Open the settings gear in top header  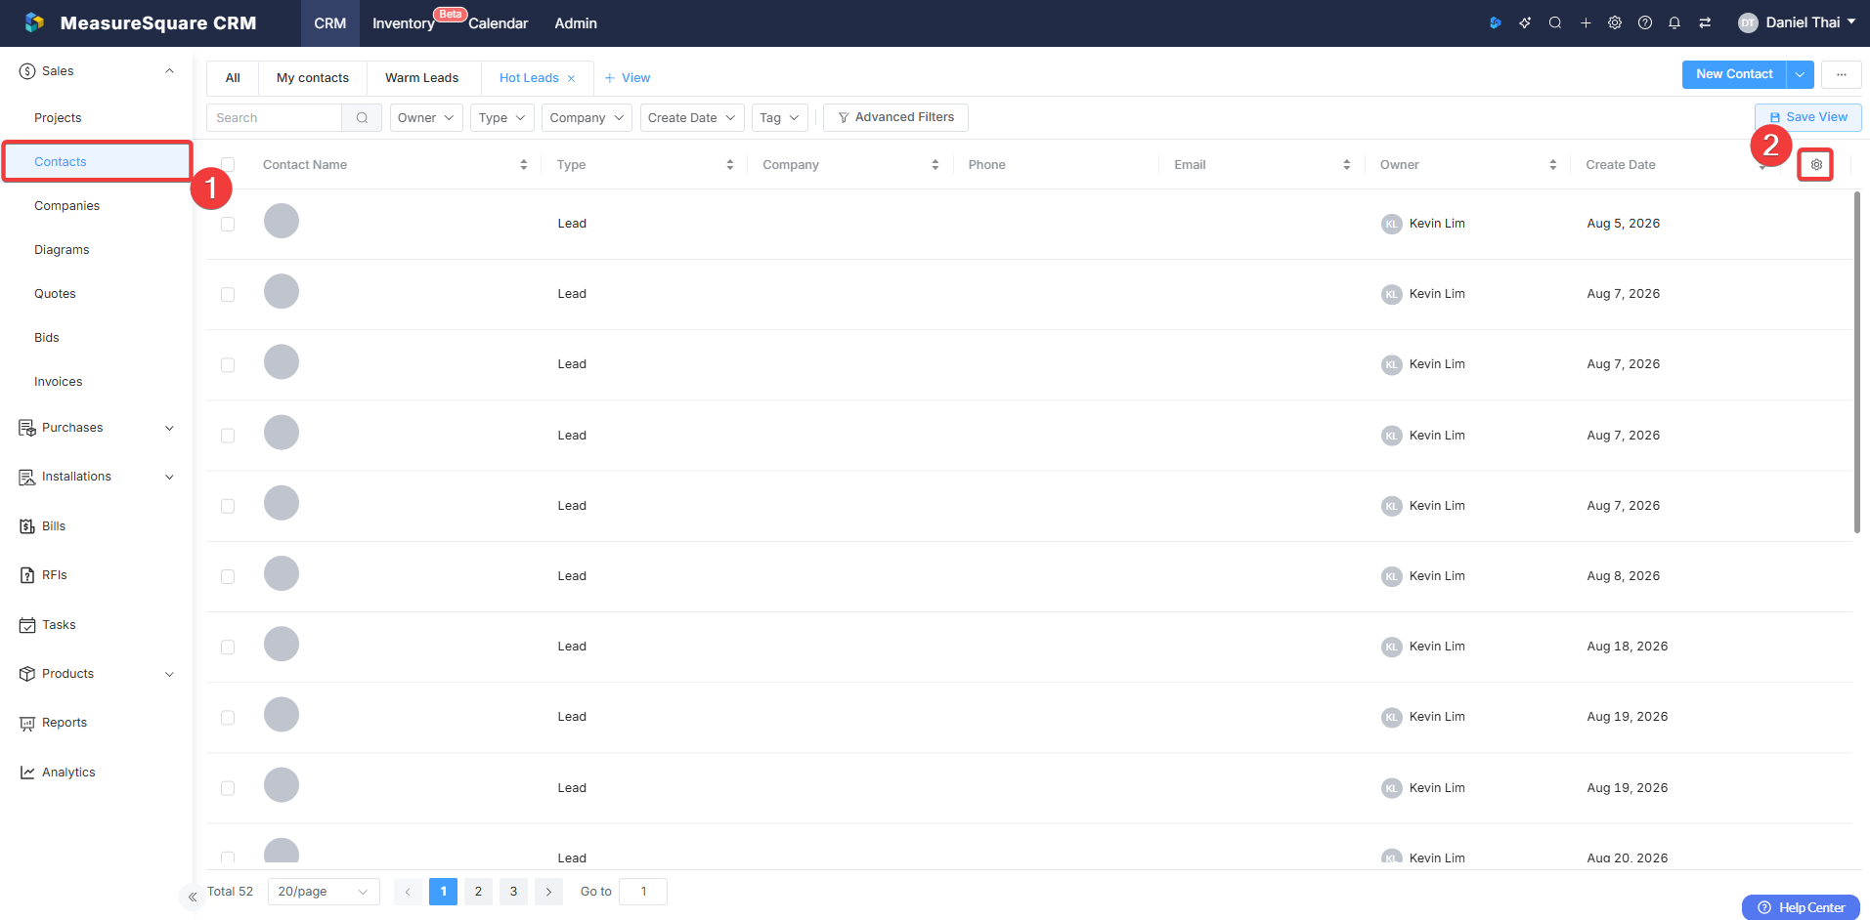coord(1615,22)
